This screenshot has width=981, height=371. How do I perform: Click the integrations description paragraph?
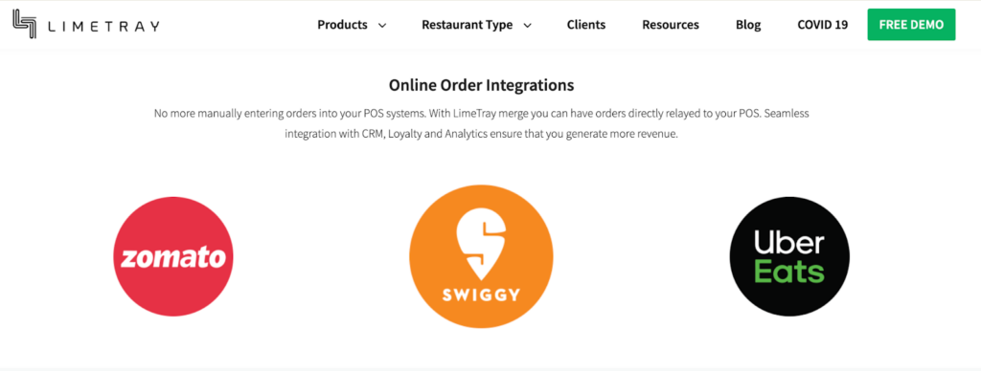(482, 124)
